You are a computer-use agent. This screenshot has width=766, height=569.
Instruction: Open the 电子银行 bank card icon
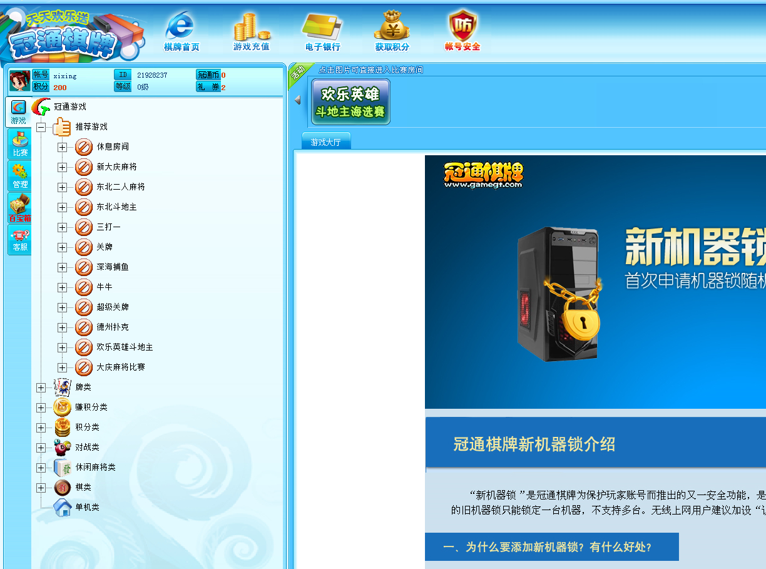322,32
